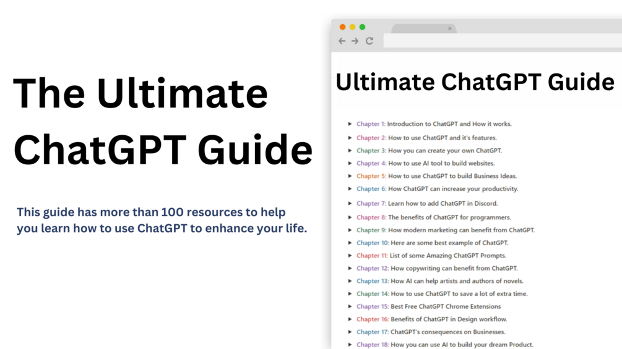Expand Chapter 8 toggle arrow

350,217
